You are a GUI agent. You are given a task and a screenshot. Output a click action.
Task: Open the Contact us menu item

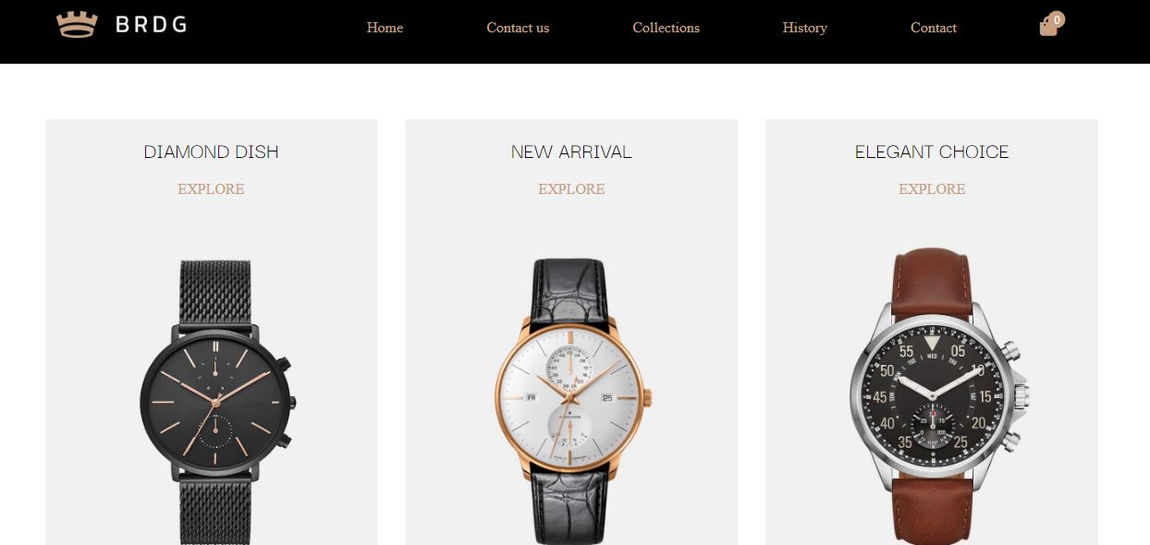[x=518, y=28]
